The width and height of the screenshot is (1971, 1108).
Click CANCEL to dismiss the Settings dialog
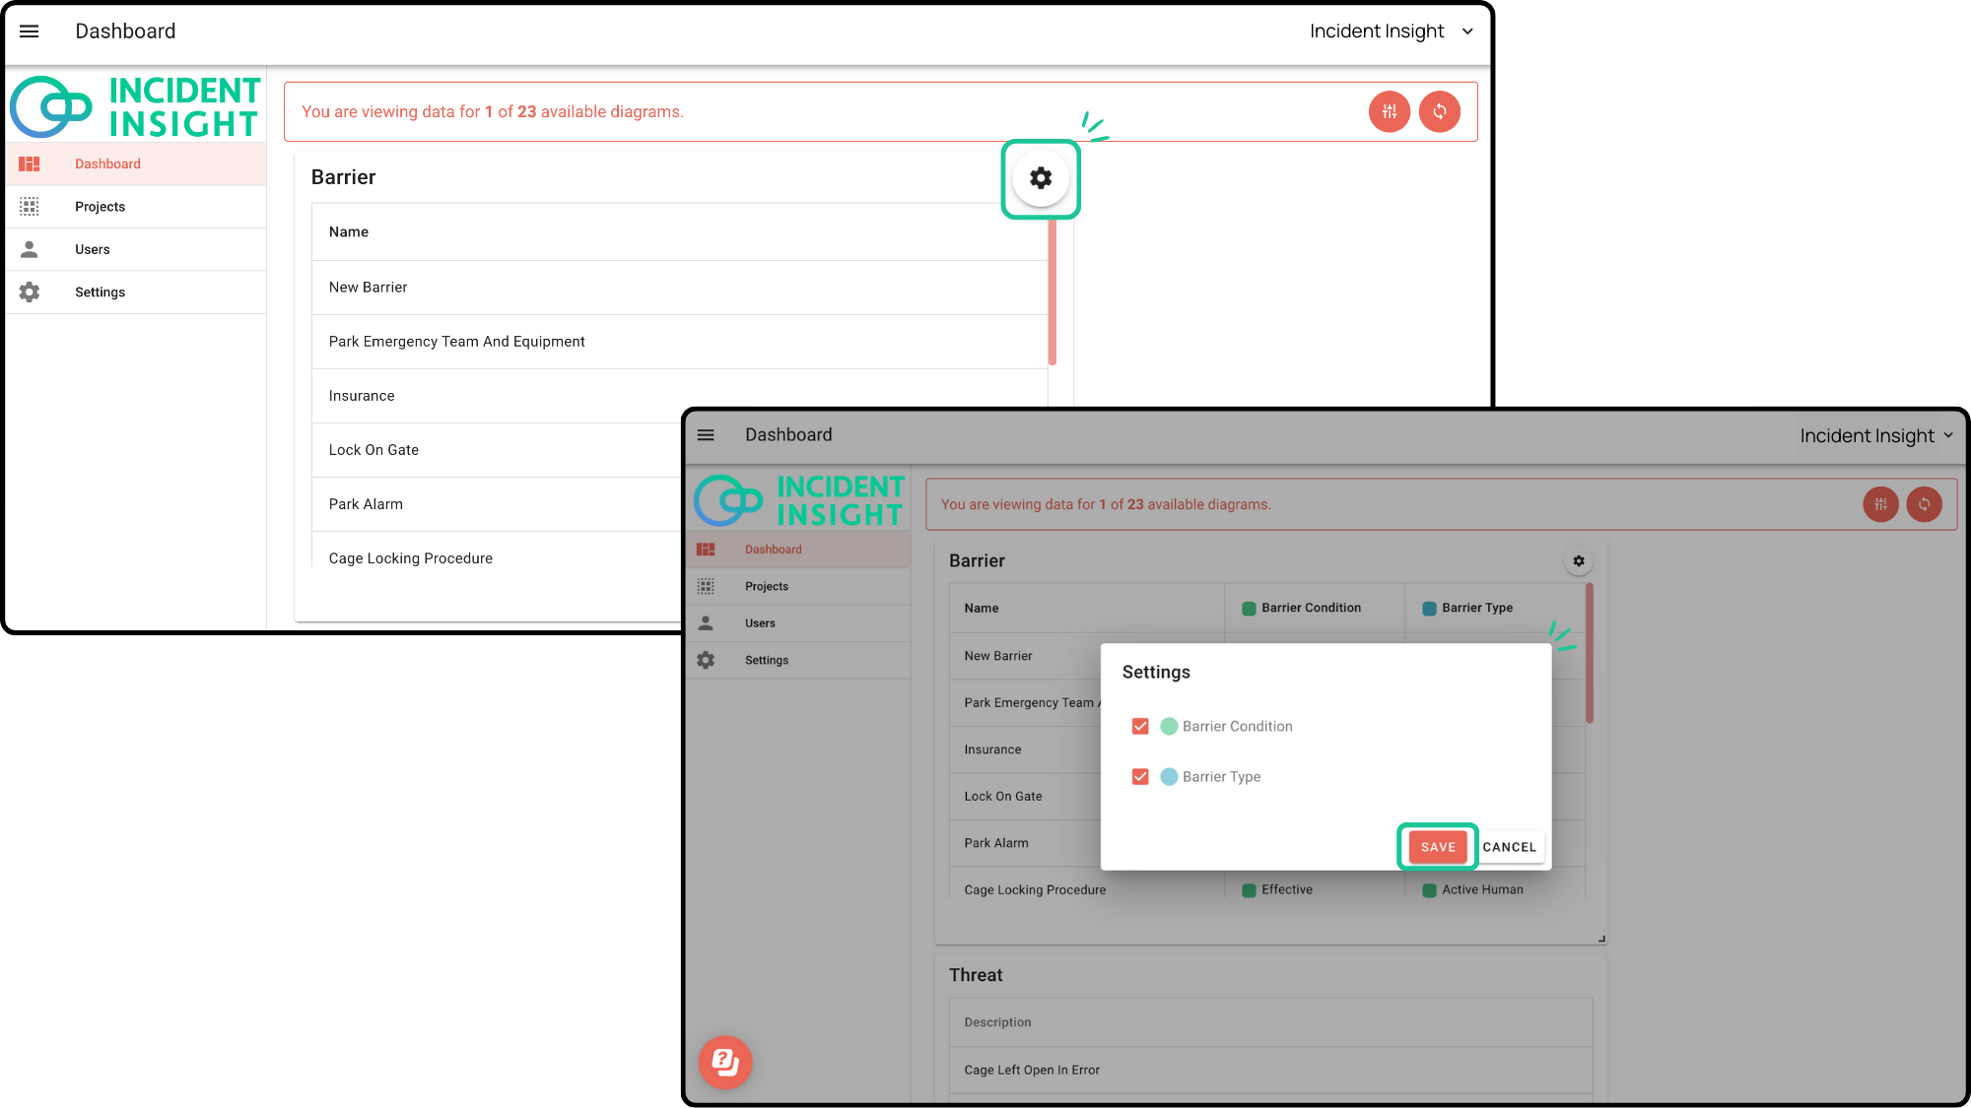coord(1510,847)
